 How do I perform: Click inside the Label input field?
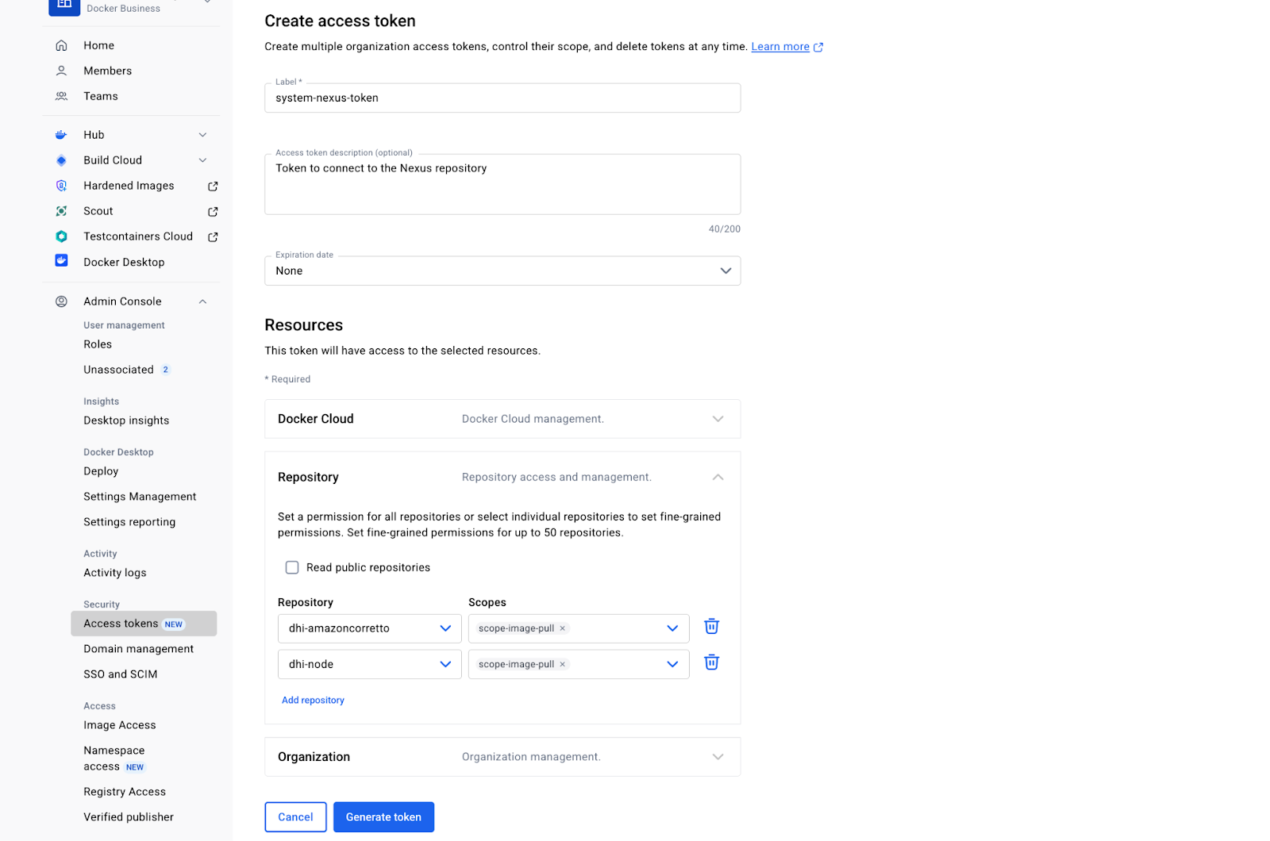pos(502,98)
